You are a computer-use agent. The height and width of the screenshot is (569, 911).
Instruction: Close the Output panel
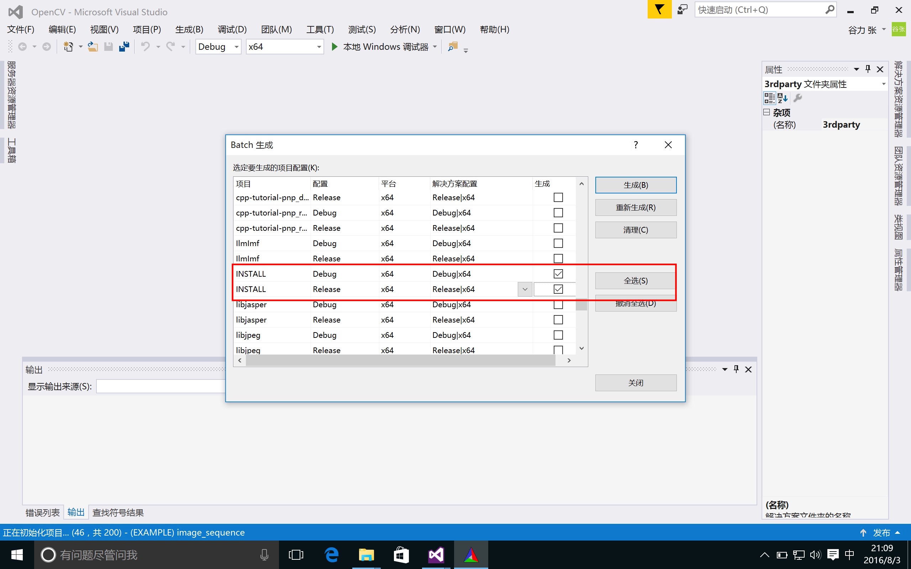[x=748, y=369]
